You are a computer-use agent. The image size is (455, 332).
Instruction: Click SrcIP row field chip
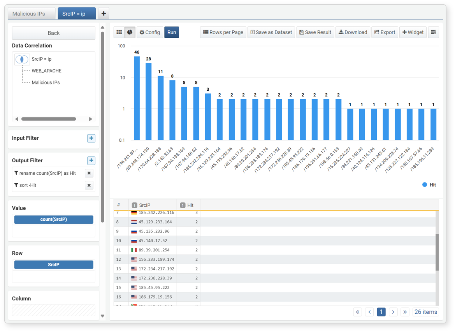(54, 265)
